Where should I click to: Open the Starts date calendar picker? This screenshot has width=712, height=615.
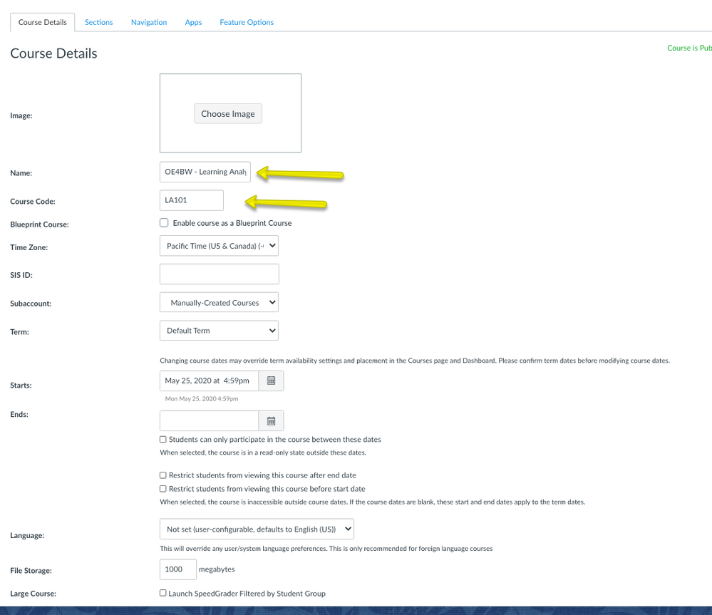click(x=271, y=381)
